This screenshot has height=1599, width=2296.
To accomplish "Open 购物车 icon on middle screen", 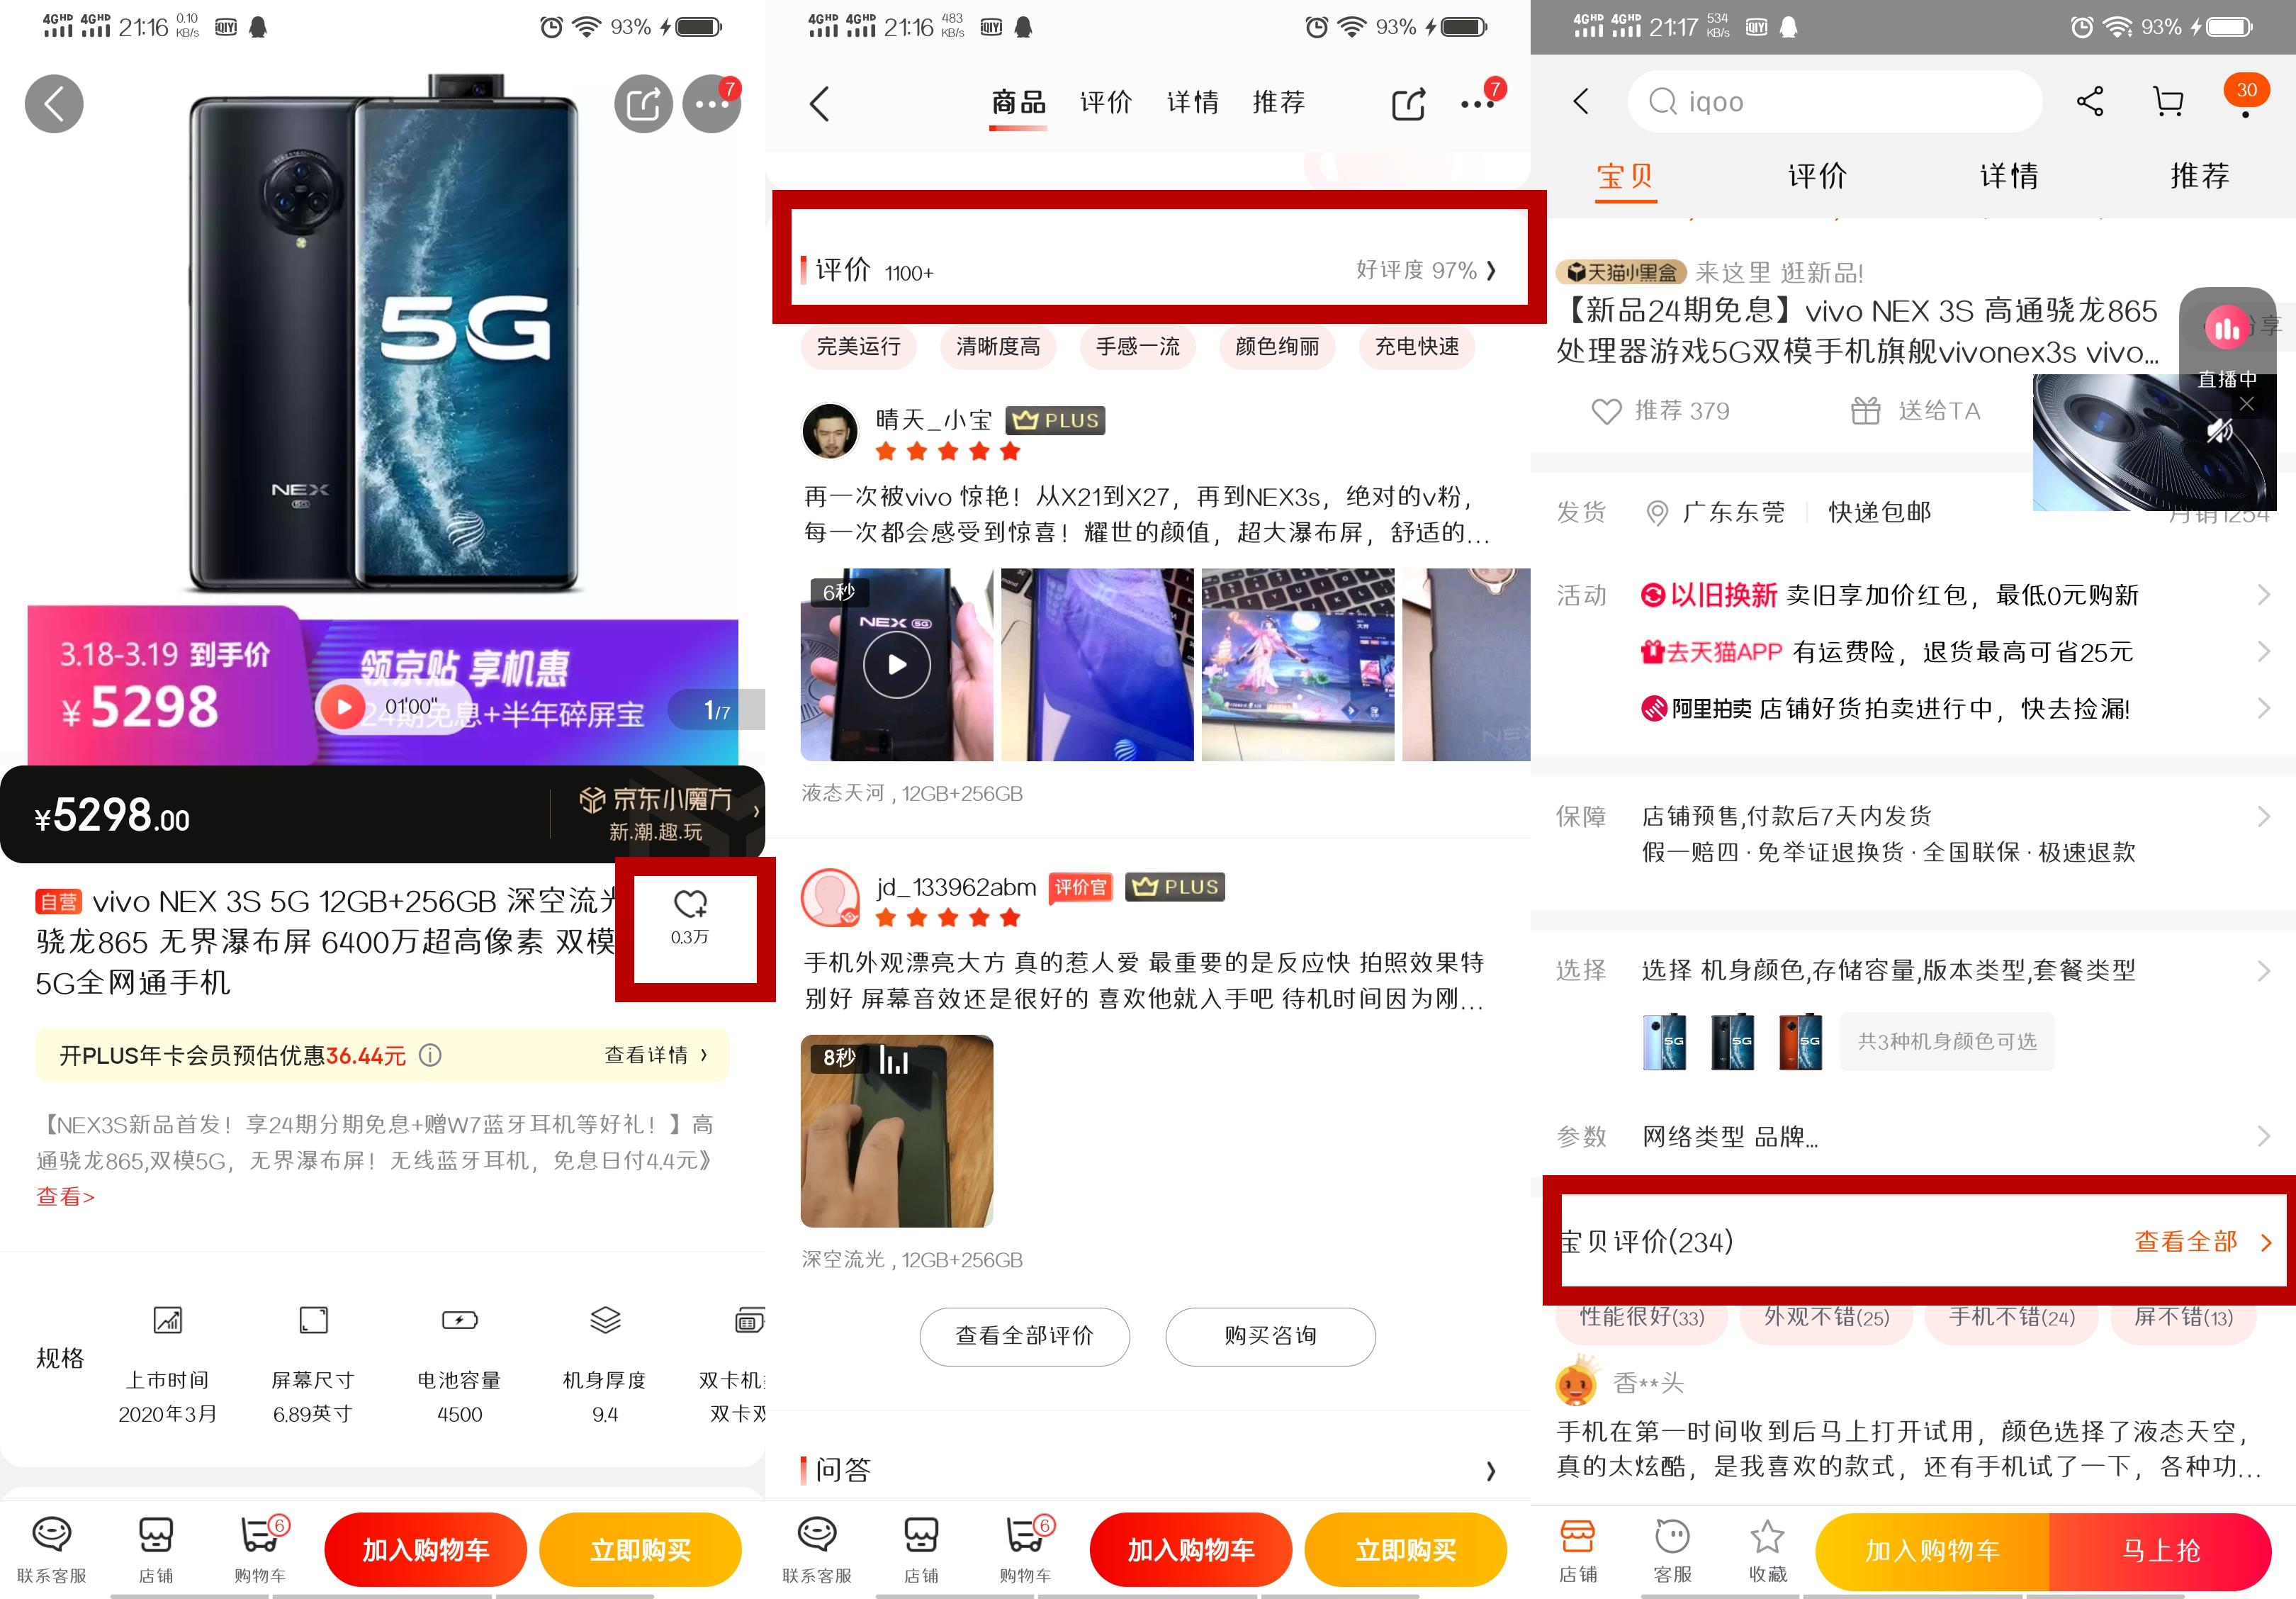I will tap(1025, 1549).
